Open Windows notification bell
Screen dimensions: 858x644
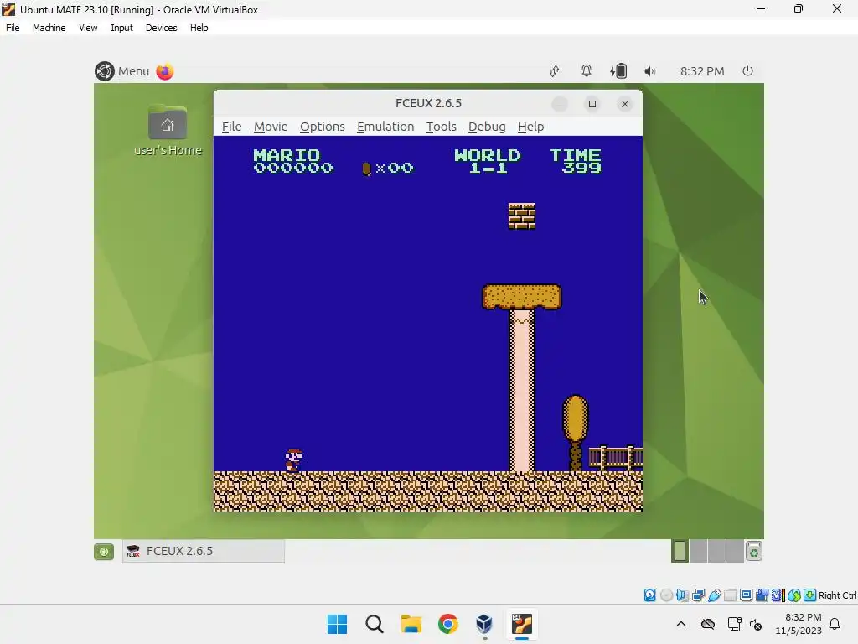835,624
